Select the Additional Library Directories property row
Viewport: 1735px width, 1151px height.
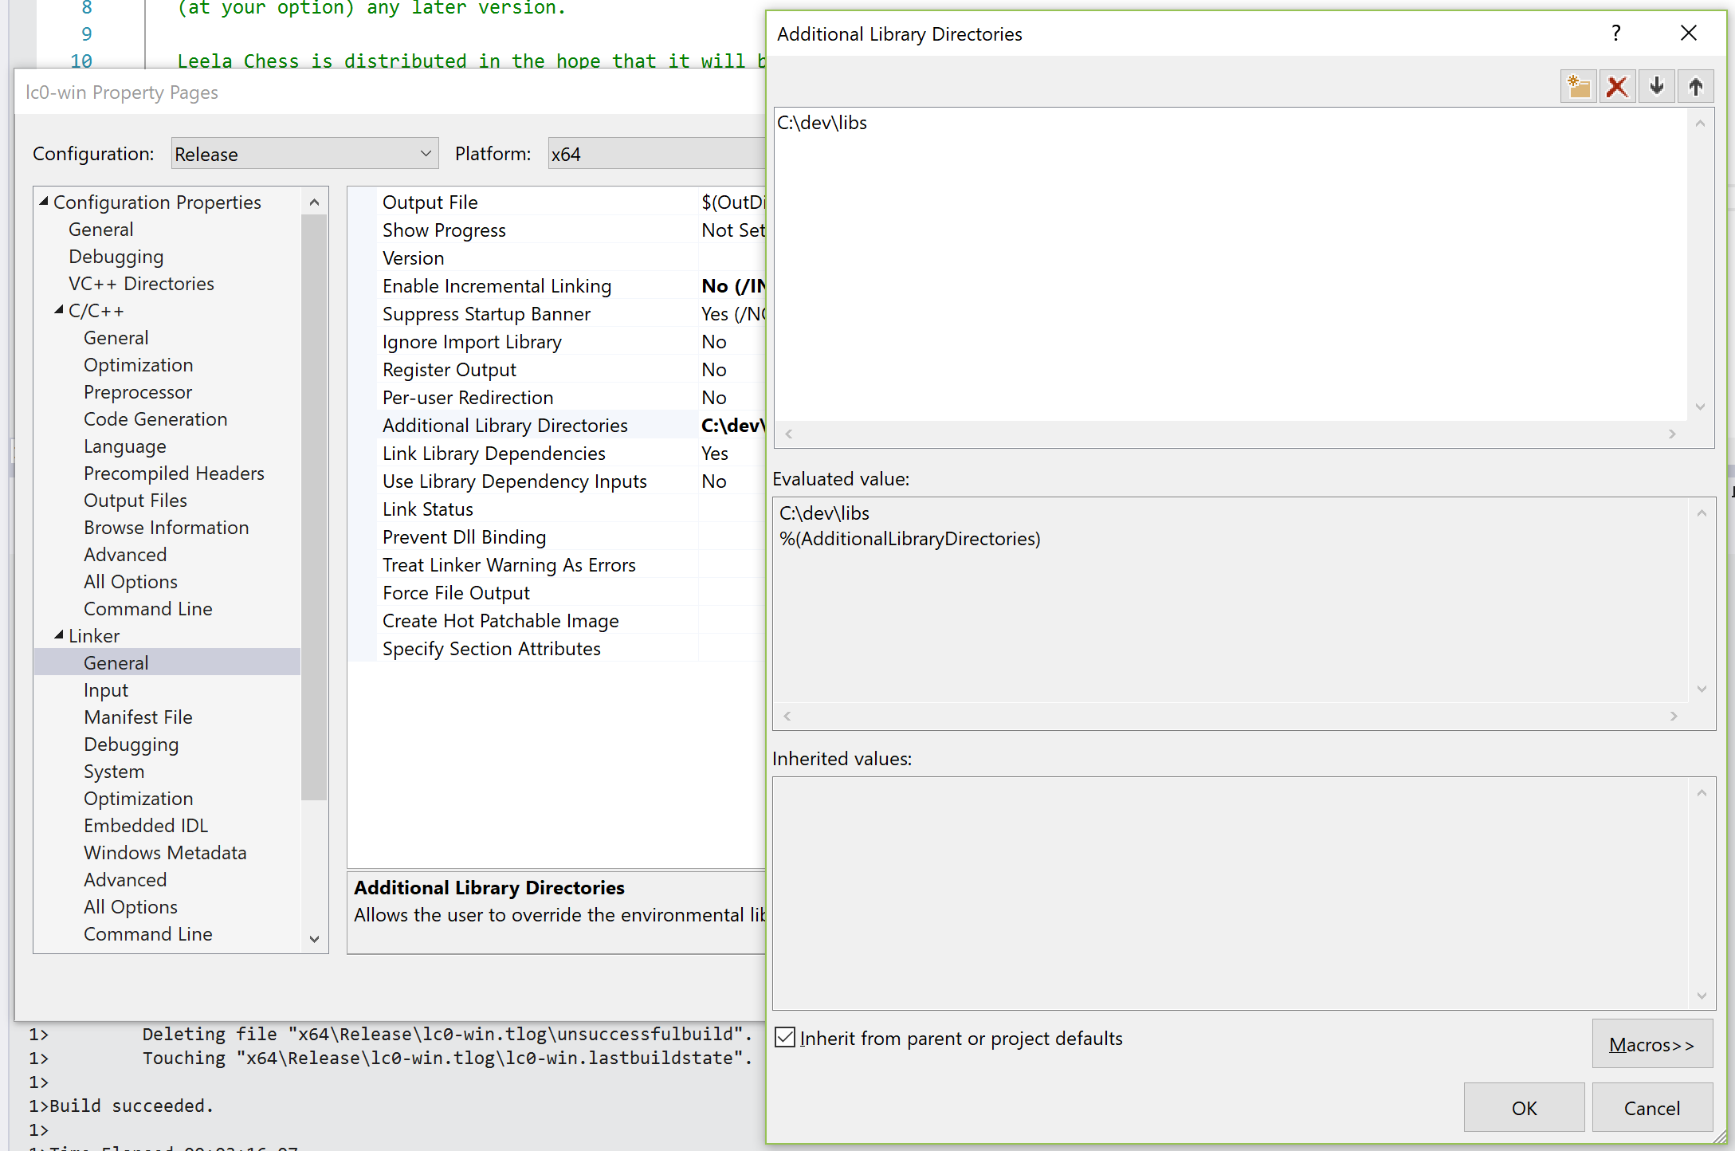pyautogui.click(x=505, y=425)
